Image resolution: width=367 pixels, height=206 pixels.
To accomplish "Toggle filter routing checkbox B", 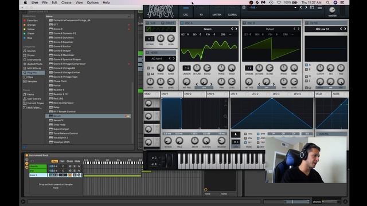I will (306, 69).
